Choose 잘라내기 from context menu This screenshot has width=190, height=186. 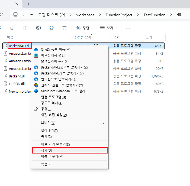[x=70, y=131]
